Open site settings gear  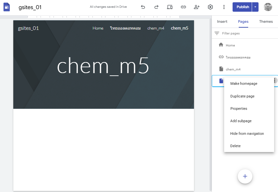coord(210,7)
